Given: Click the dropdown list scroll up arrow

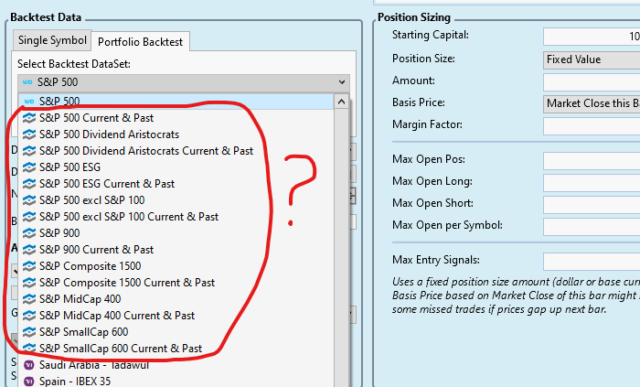Looking at the screenshot, I should click(341, 102).
